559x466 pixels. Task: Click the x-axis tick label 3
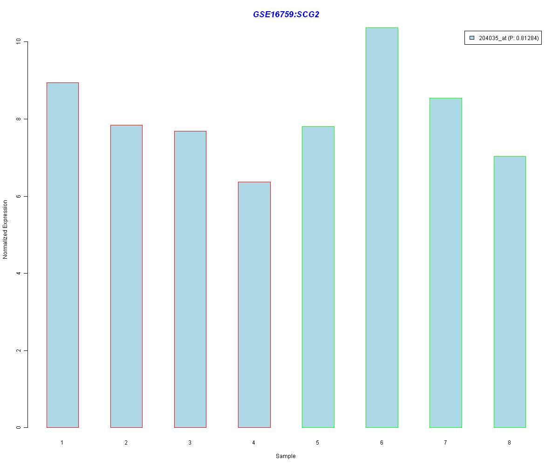coord(190,442)
